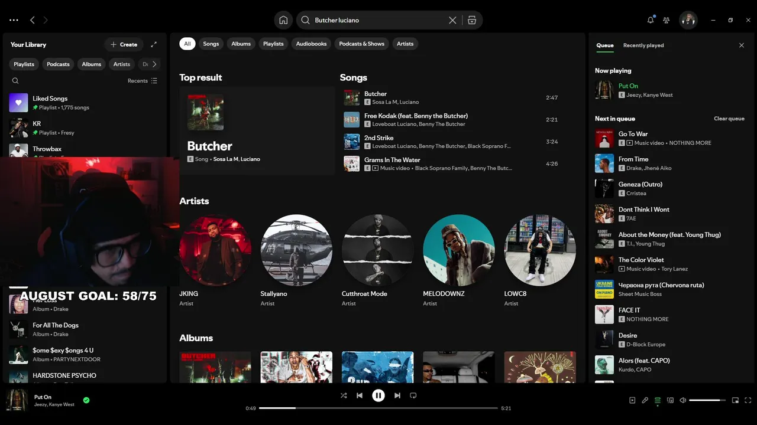
Task: Open the notifications bell
Action: point(651,20)
